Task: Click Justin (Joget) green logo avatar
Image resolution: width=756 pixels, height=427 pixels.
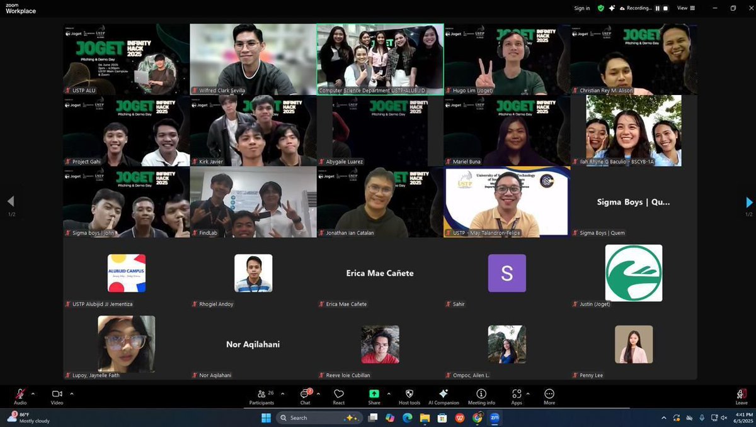Action: [x=634, y=273]
